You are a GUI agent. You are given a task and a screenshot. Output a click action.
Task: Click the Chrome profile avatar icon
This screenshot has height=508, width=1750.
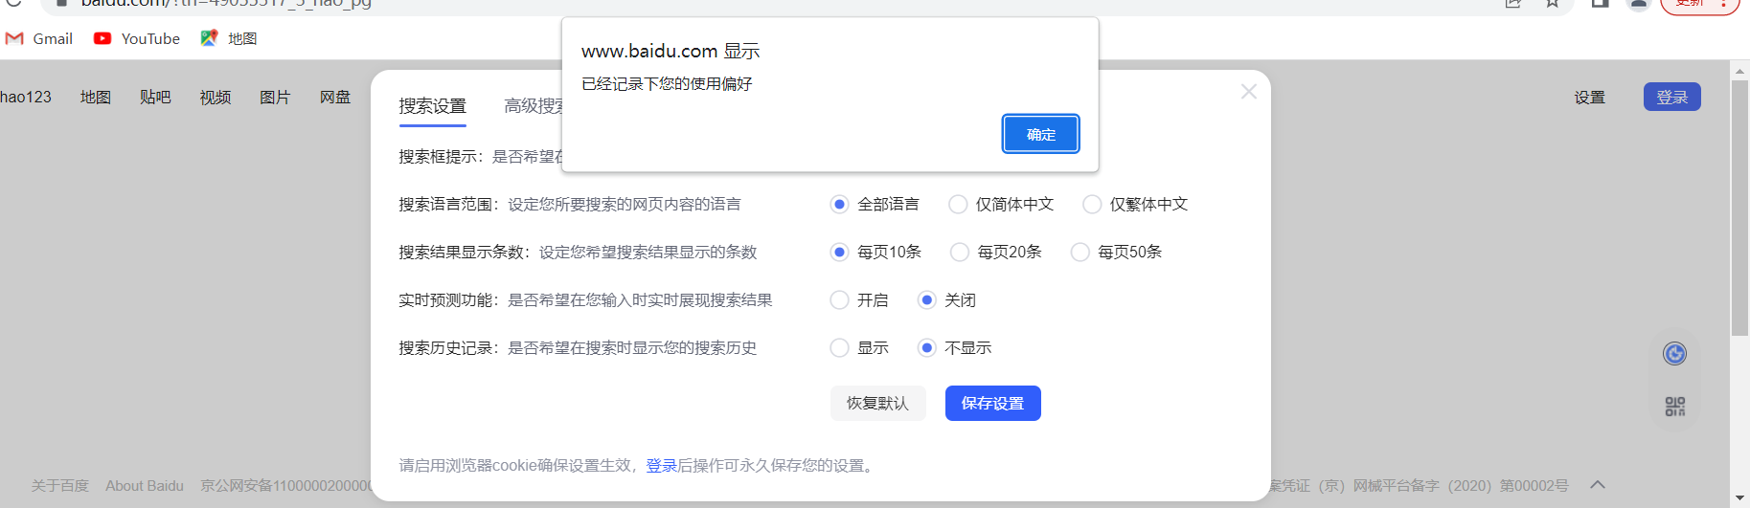click(x=1639, y=5)
